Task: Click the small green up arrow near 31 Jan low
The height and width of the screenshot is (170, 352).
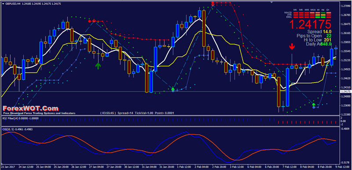Action: [x=172, y=89]
